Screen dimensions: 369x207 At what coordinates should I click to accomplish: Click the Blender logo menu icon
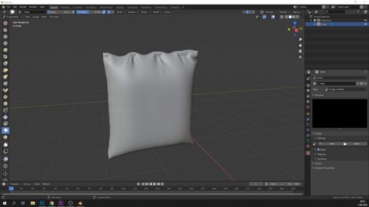3,7
